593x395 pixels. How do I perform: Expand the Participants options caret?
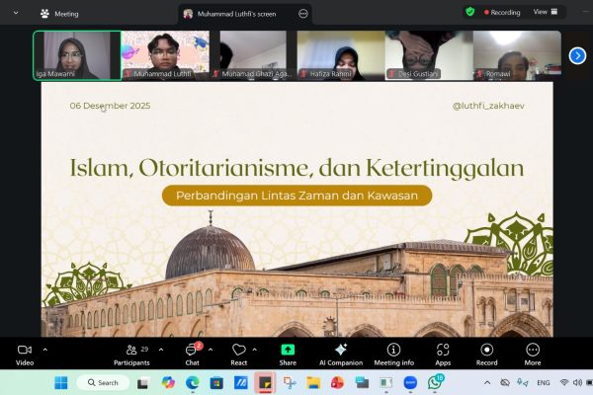160,350
